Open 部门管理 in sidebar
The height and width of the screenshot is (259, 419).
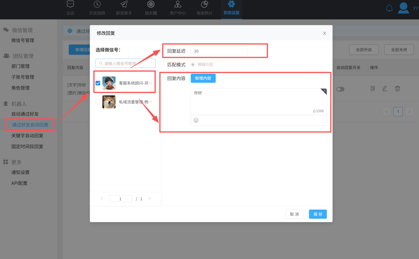(x=20, y=66)
